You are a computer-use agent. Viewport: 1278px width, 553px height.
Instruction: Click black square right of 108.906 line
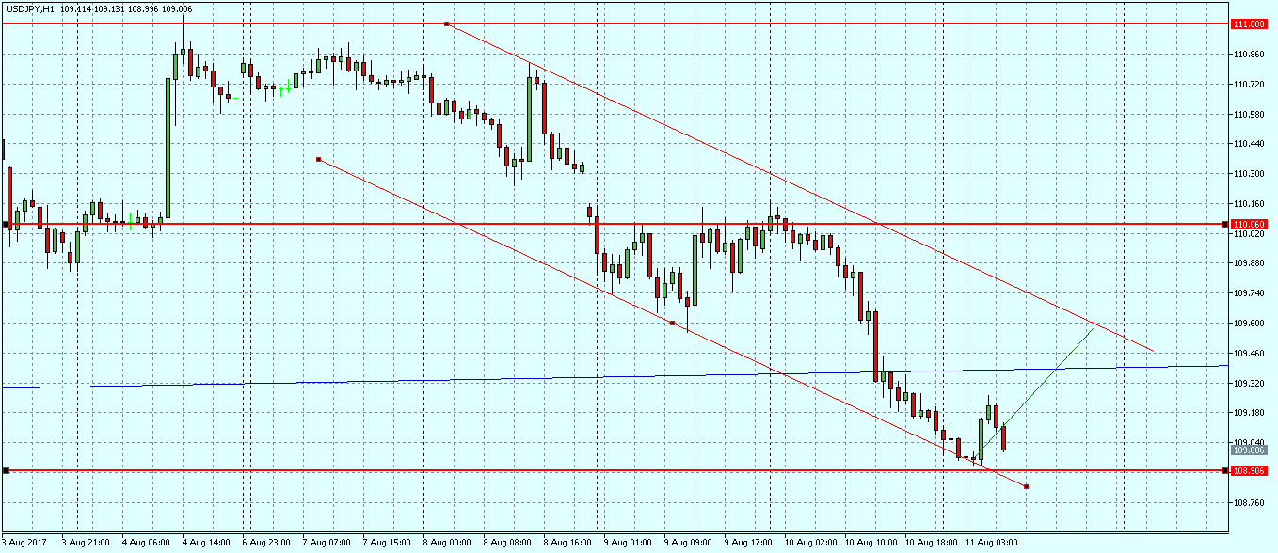click(1224, 470)
